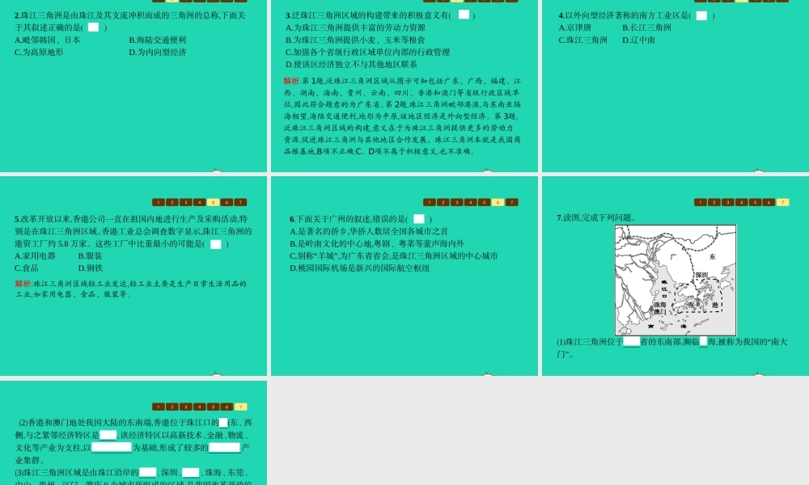Click the answer blank for question 4
809x485 pixels.
pyautogui.click(x=701, y=15)
